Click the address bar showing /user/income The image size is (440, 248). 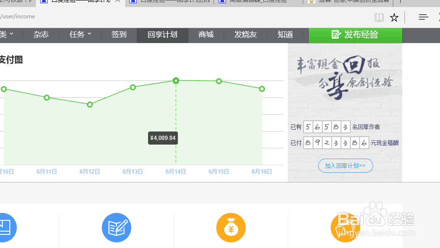point(17,16)
